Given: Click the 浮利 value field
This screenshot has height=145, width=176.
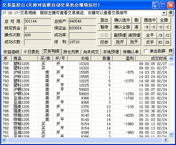Looking at the screenshot, I should (x=83, y=42).
